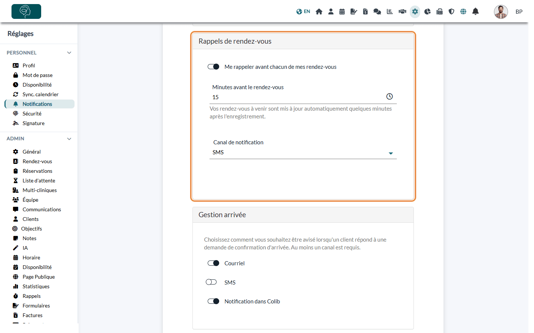Switch language with the EN button

[x=303, y=11]
